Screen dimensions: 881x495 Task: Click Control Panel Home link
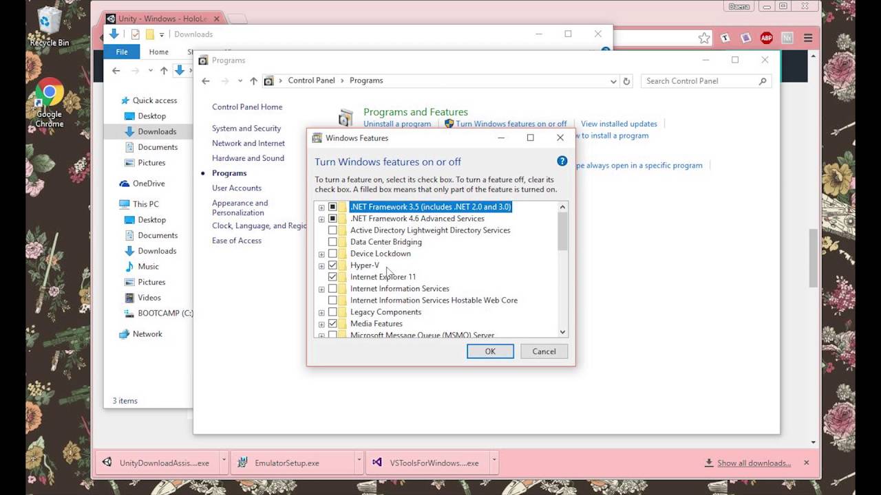[x=247, y=107]
